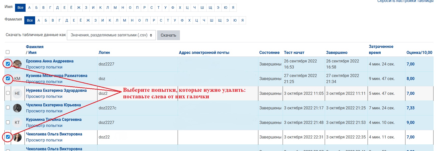
Task: Open Ерохина Анна Андреевна avatar picture
Action: click(17, 64)
